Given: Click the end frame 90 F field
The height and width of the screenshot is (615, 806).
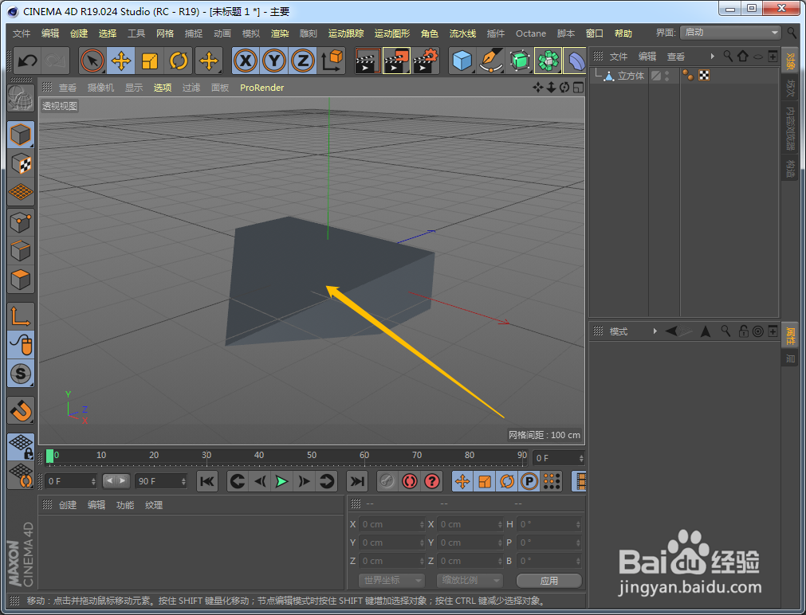Looking at the screenshot, I should (161, 481).
